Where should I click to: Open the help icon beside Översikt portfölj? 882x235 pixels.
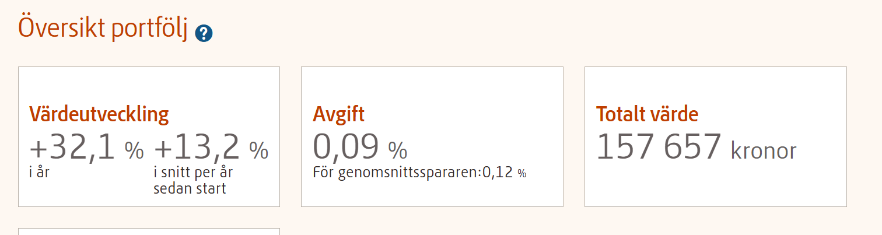coord(204,33)
